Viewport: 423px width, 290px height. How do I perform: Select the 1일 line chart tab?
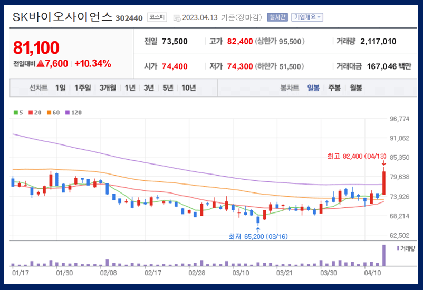61,88
